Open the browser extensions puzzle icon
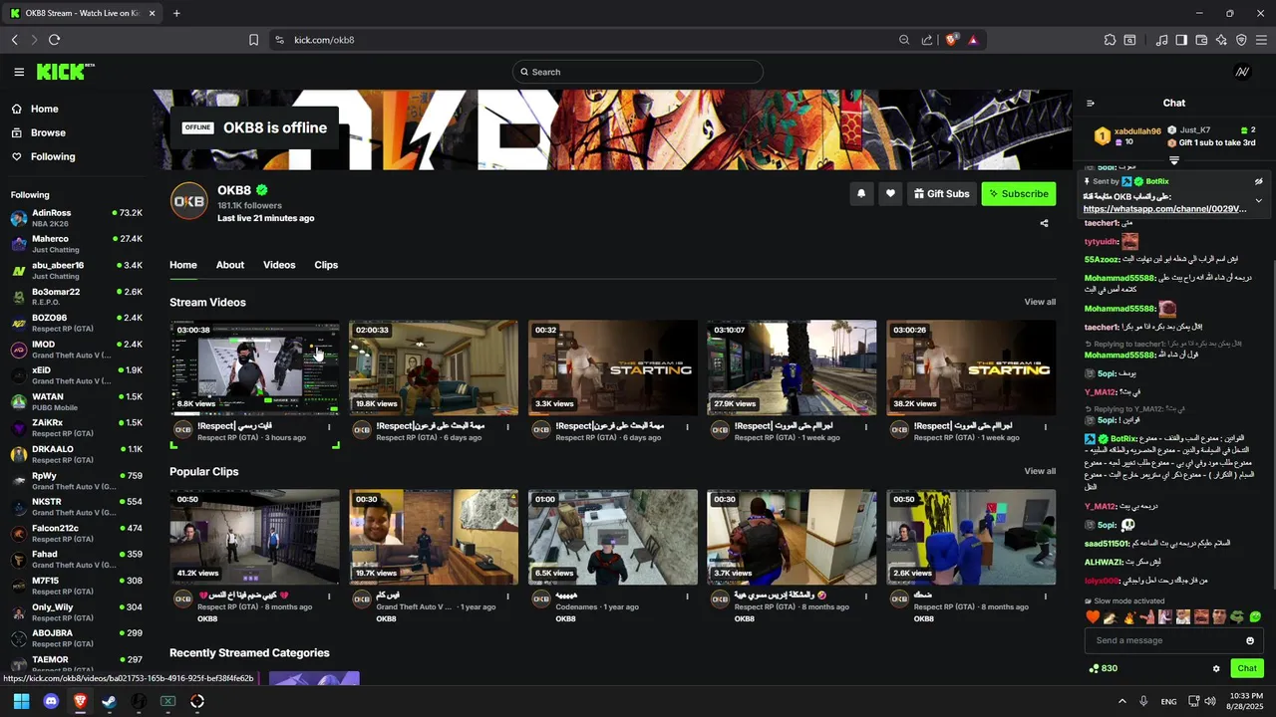This screenshot has height=717, width=1276. click(1110, 40)
